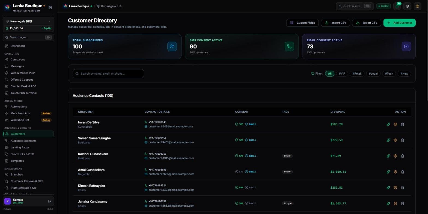Collapse the sidebar panel icon

50,8
